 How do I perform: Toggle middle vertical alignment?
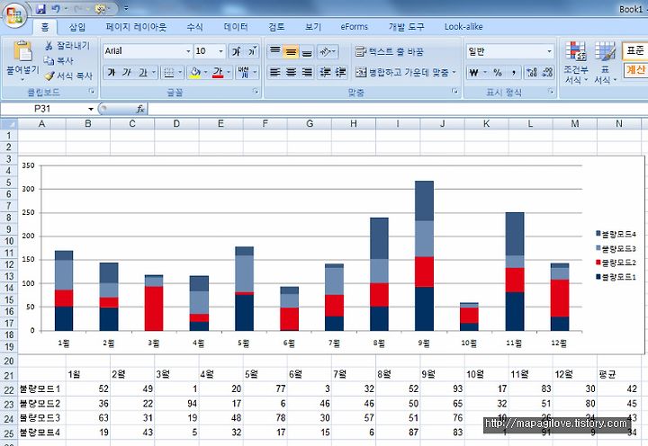[x=291, y=51]
